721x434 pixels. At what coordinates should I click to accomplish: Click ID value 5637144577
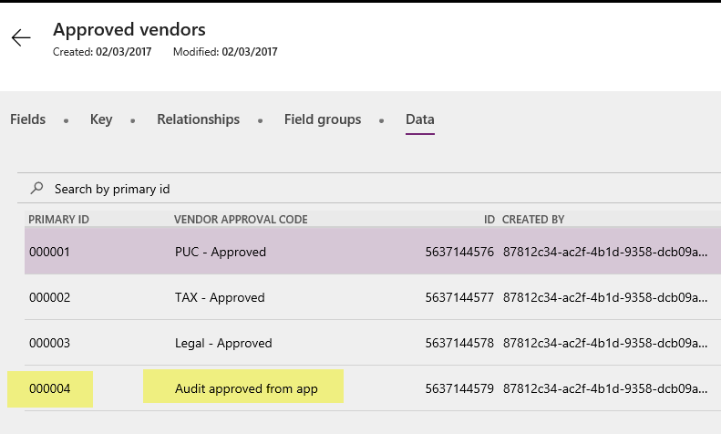click(x=459, y=297)
